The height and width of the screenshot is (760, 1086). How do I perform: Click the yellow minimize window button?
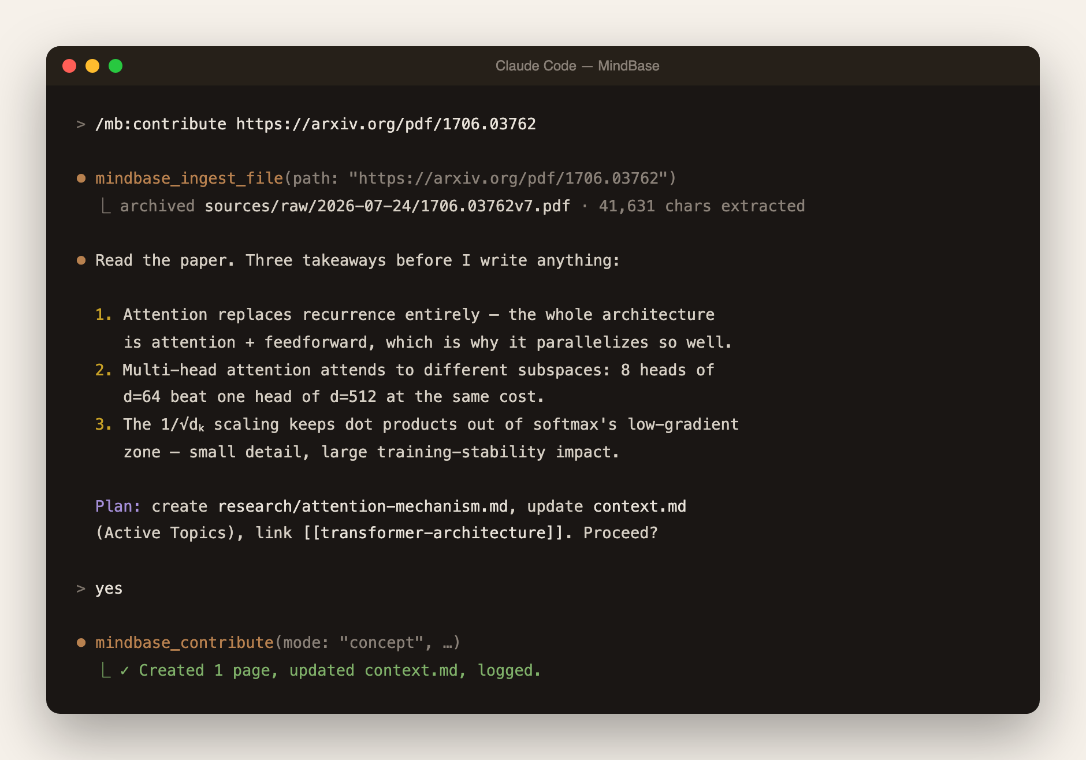pos(92,66)
